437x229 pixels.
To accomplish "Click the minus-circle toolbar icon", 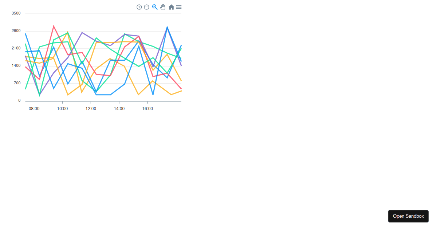I will click(146, 7).
